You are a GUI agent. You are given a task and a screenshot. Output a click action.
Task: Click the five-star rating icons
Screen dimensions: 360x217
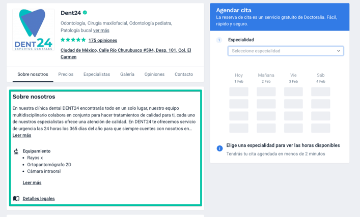click(x=73, y=40)
